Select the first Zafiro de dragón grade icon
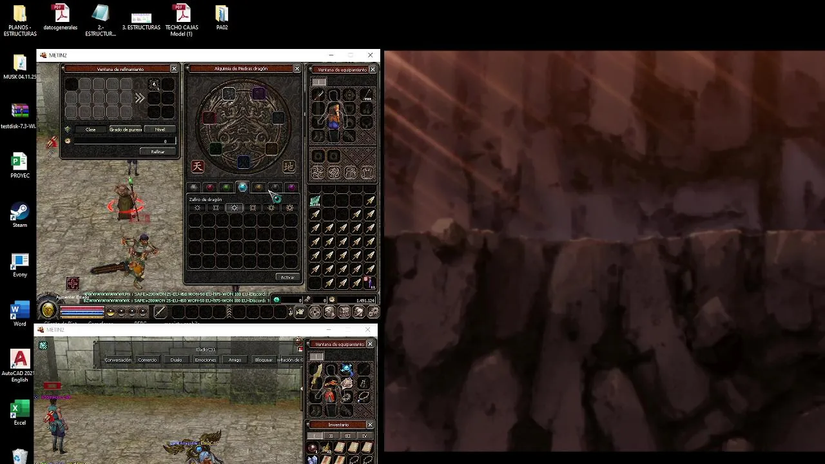This screenshot has height=464, width=825. (198, 208)
